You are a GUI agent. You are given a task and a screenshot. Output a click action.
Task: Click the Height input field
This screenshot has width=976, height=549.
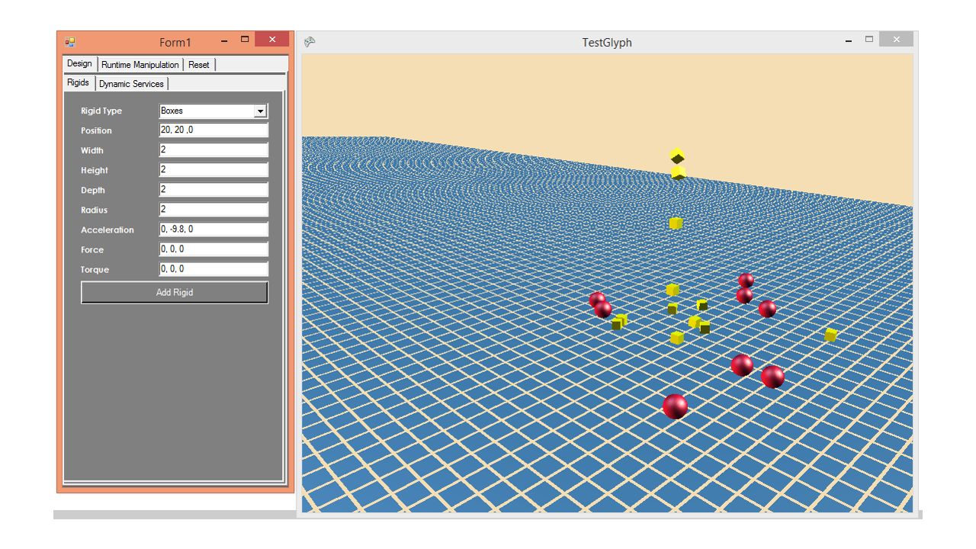213,169
